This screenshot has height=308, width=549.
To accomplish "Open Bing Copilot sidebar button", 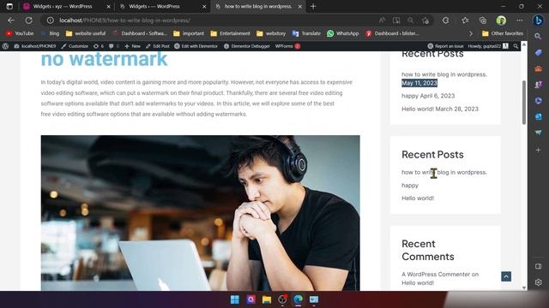I will 538,21.
